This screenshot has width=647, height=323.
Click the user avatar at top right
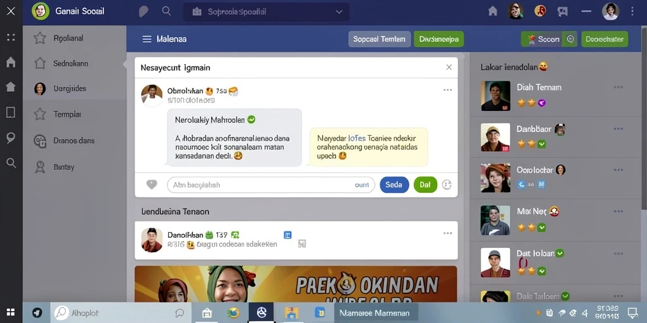[x=610, y=11]
